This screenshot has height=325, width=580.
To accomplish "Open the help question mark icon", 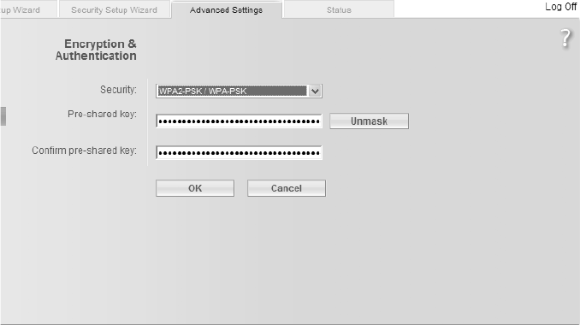I will tap(565, 38).
